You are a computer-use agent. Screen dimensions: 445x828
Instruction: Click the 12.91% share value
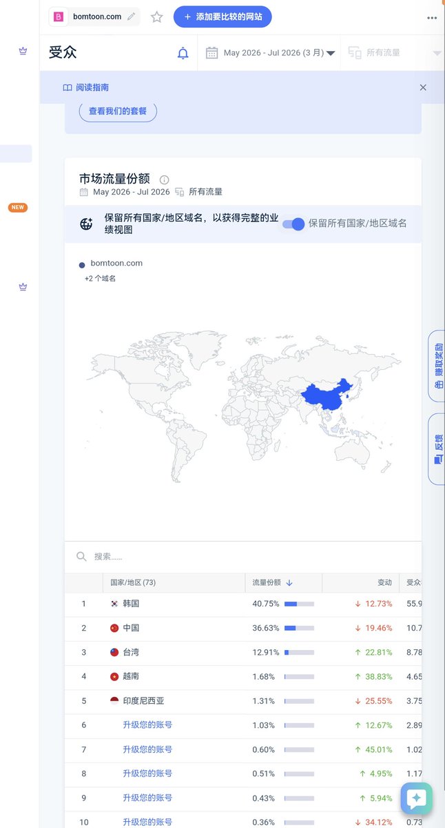coord(266,652)
